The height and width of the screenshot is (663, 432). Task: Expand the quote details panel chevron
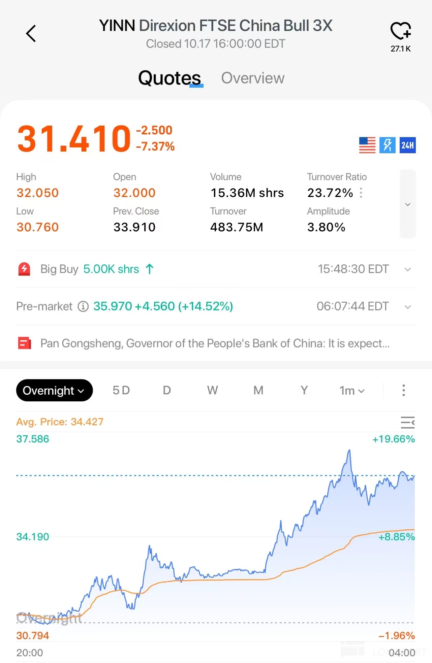pyautogui.click(x=407, y=204)
